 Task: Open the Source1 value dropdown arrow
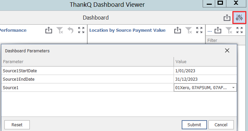click(x=233, y=87)
